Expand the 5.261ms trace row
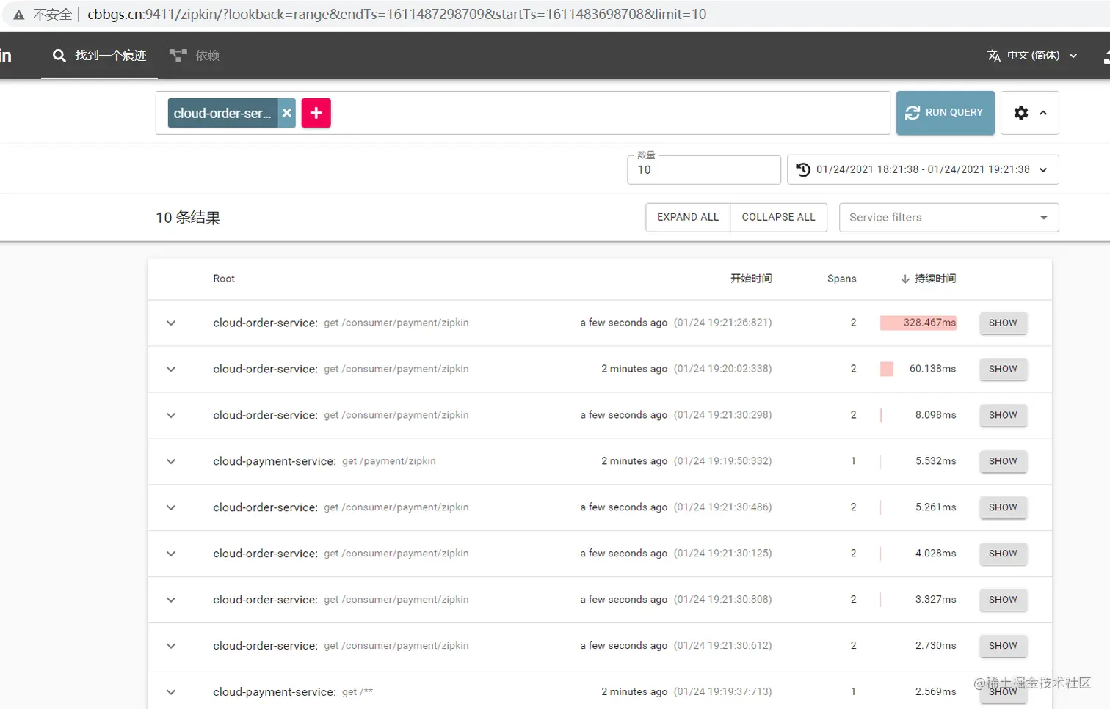This screenshot has width=1110, height=709. tap(171, 507)
